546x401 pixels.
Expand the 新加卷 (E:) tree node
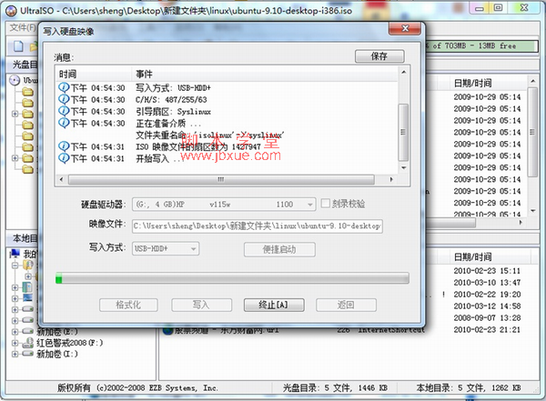[x=15, y=331]
